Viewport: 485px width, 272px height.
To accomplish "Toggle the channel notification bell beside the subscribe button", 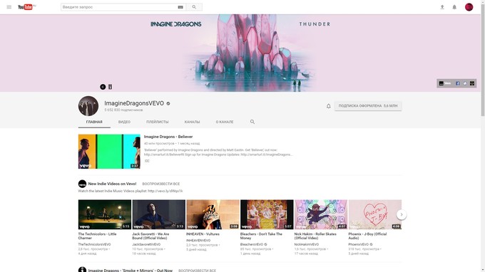I will [x=329, y=106].
